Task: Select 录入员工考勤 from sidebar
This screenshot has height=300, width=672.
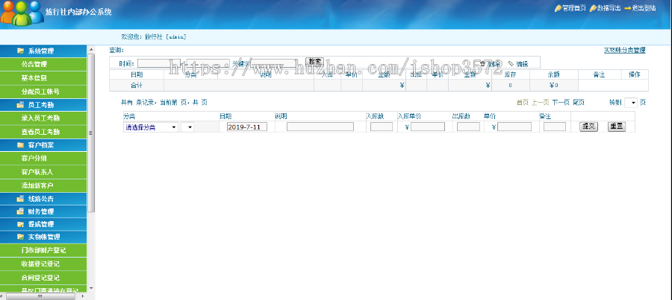Action: pyautogui.click(x=43, y=118)
